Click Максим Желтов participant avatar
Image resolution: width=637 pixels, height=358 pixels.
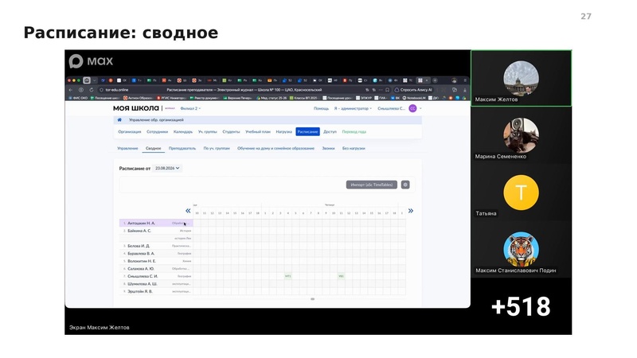coord(521,78)
